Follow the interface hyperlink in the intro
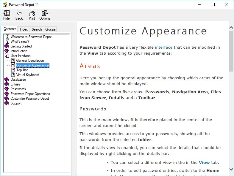Image resolution: width=234 pixels, height=176 pixels. [x=164, y=47]
